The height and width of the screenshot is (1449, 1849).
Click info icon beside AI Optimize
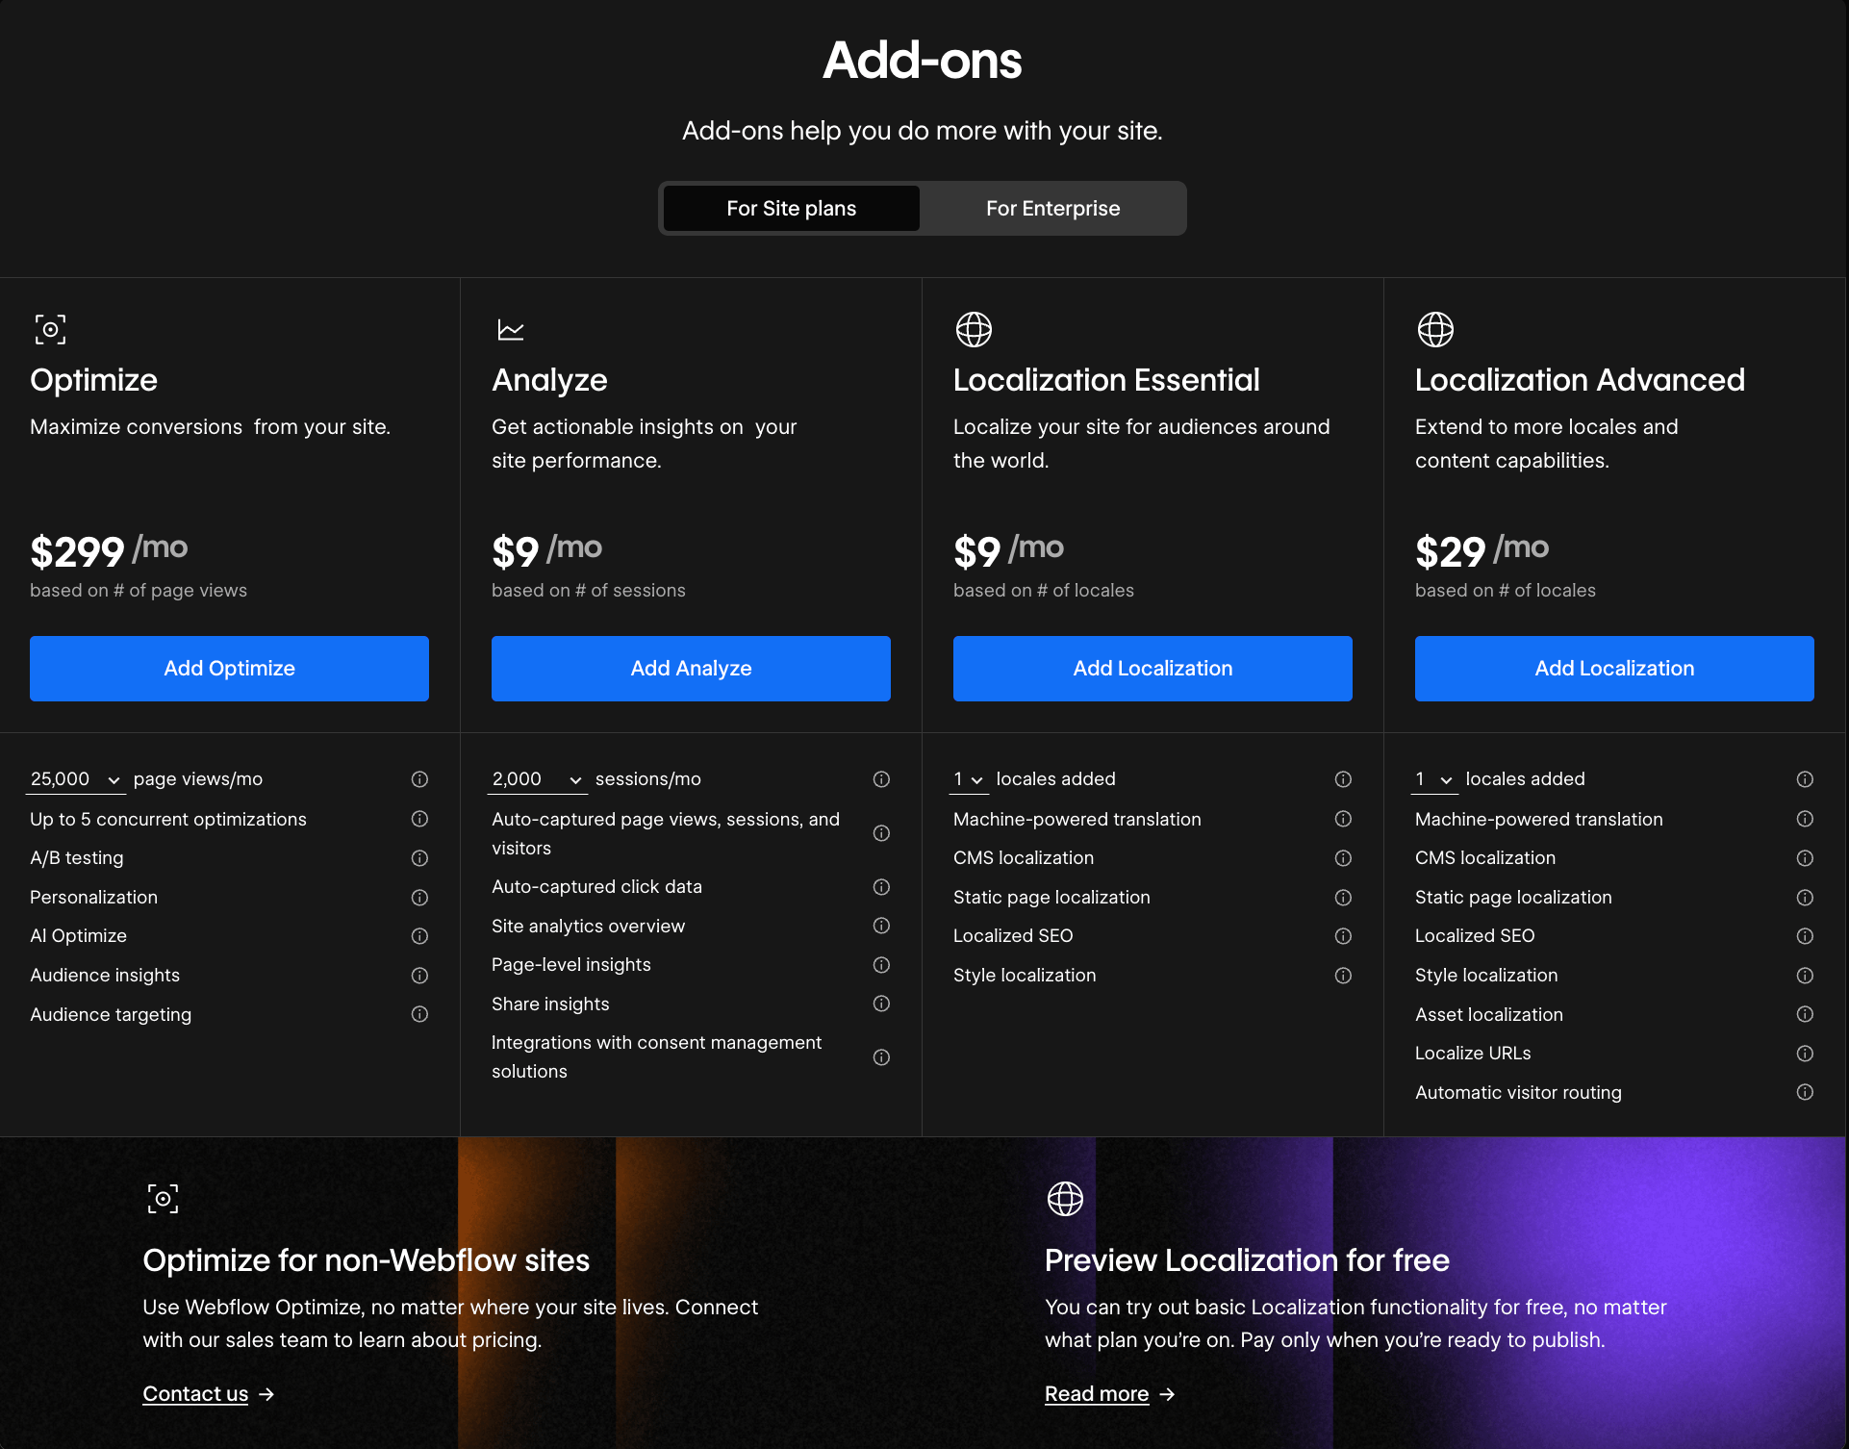pyautogui.click(x=419, y=936)
